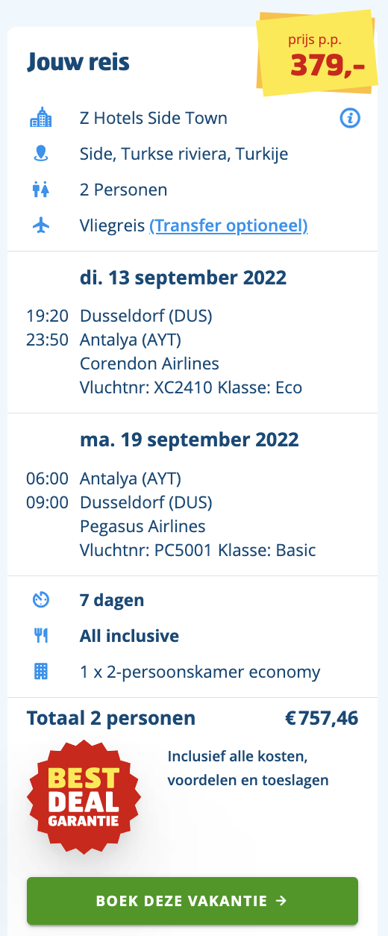Image resolution: width=388 pixels, height=936 pixels.
Task: Click the Pegasus Airlines return flight text
Action: (143, 526)
